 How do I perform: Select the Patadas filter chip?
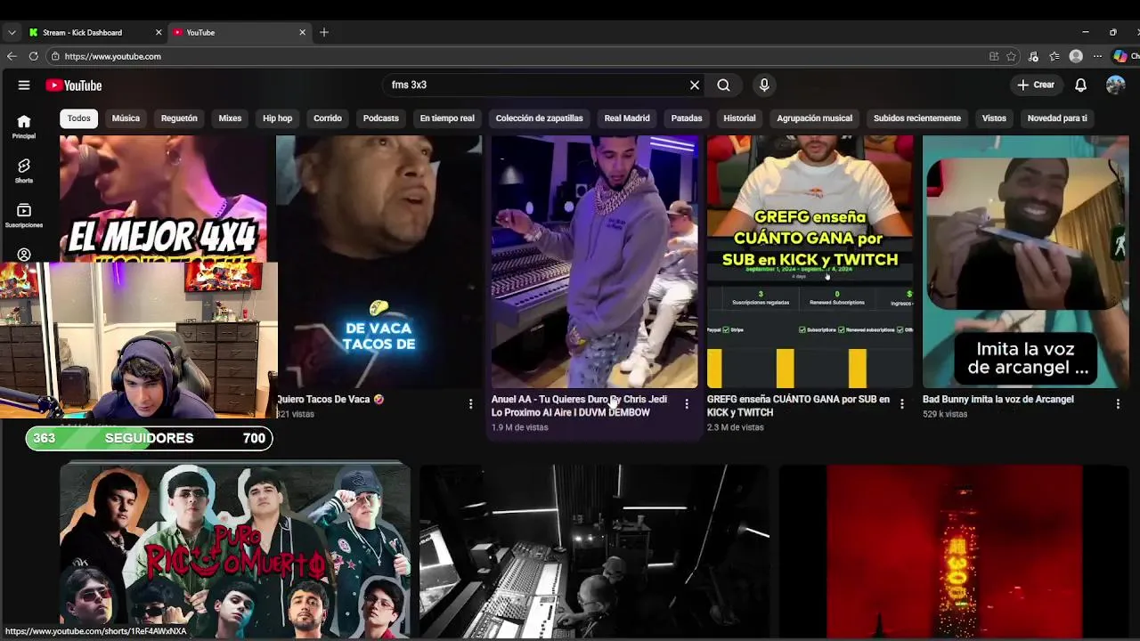687,118
